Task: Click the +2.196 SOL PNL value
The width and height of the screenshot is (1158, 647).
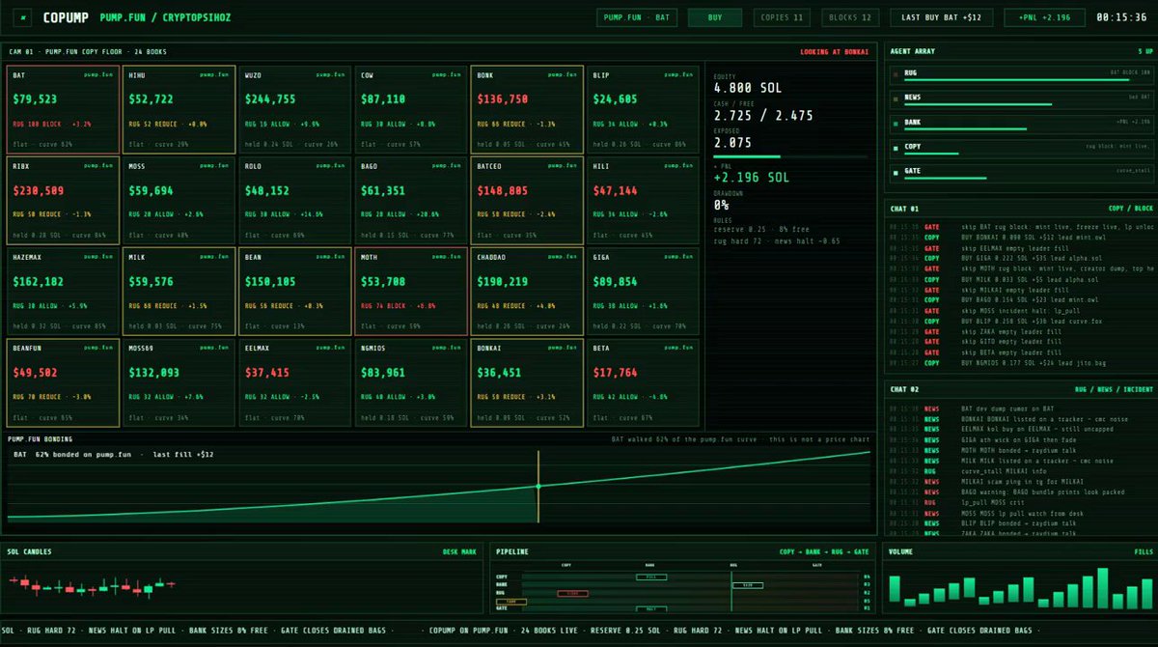Action: [x=752, y=178]
